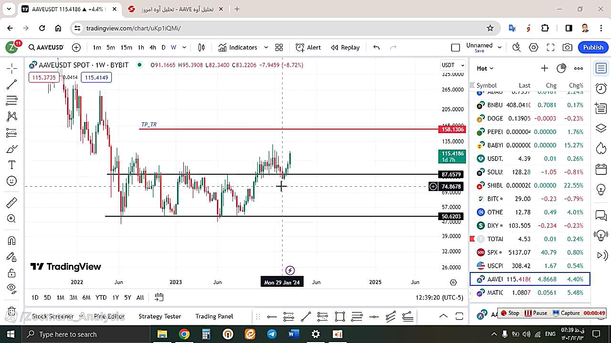Open the Strategy Tester tab

pos(160,316)
